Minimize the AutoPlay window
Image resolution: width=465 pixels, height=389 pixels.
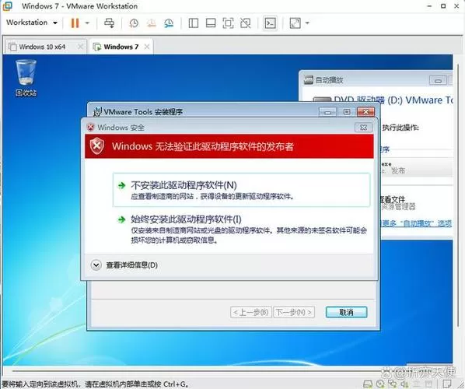pos(438,80)
